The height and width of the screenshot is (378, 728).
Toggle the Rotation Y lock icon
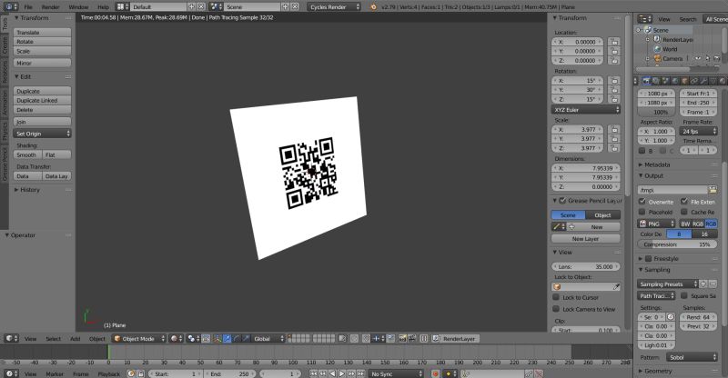tap(614, 90)
